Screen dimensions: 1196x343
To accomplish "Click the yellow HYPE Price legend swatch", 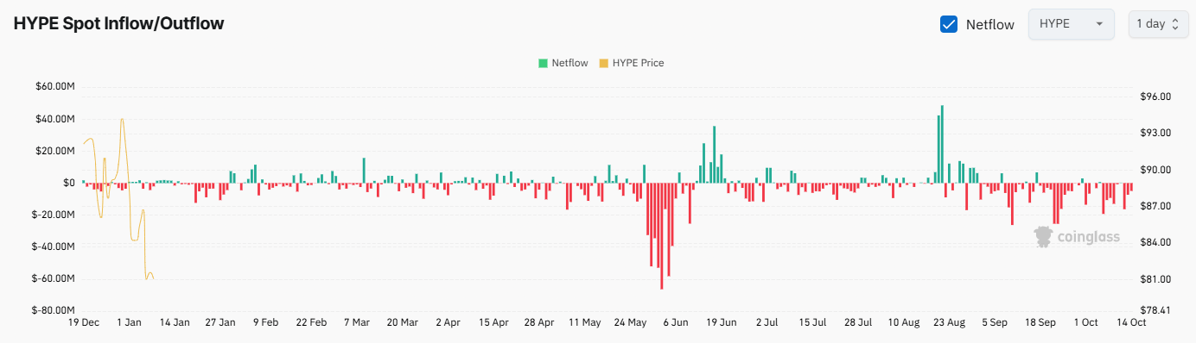I will click(x=603, y=63).
